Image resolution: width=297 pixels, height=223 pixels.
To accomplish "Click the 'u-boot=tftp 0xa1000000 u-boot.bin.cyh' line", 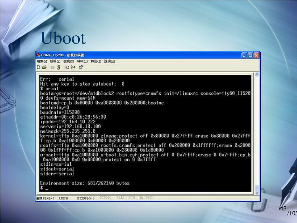I will pyautogui.click(x=145, y=157).
